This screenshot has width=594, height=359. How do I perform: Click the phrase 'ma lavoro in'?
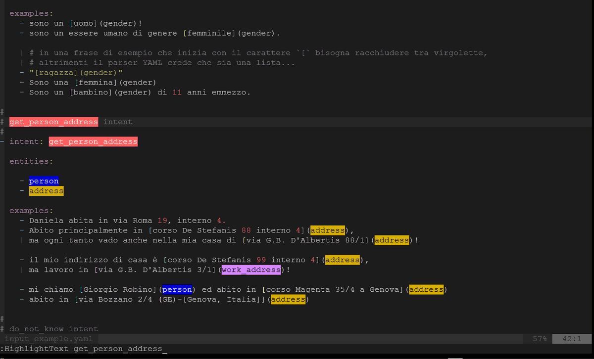58,270
